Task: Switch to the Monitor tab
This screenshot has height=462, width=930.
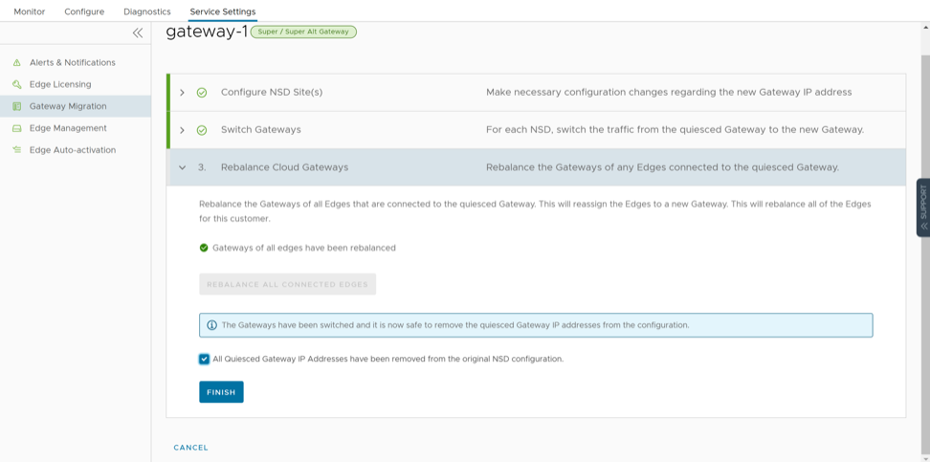Action: click(x=29, y=11)
